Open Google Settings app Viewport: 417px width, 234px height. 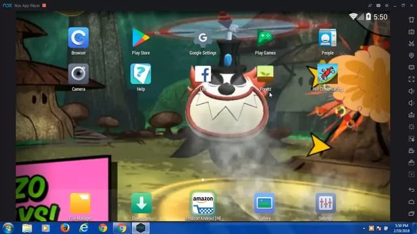203,38
